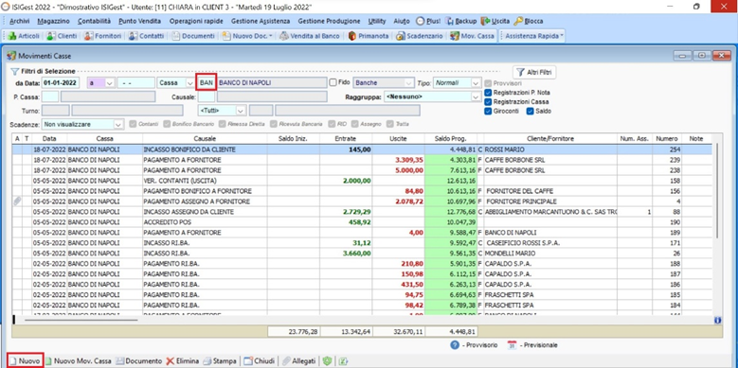Expand the Assistenza Rapida dropdown
Image resolution: width=738 pixels, height=368 pixels.
[533, 36]
